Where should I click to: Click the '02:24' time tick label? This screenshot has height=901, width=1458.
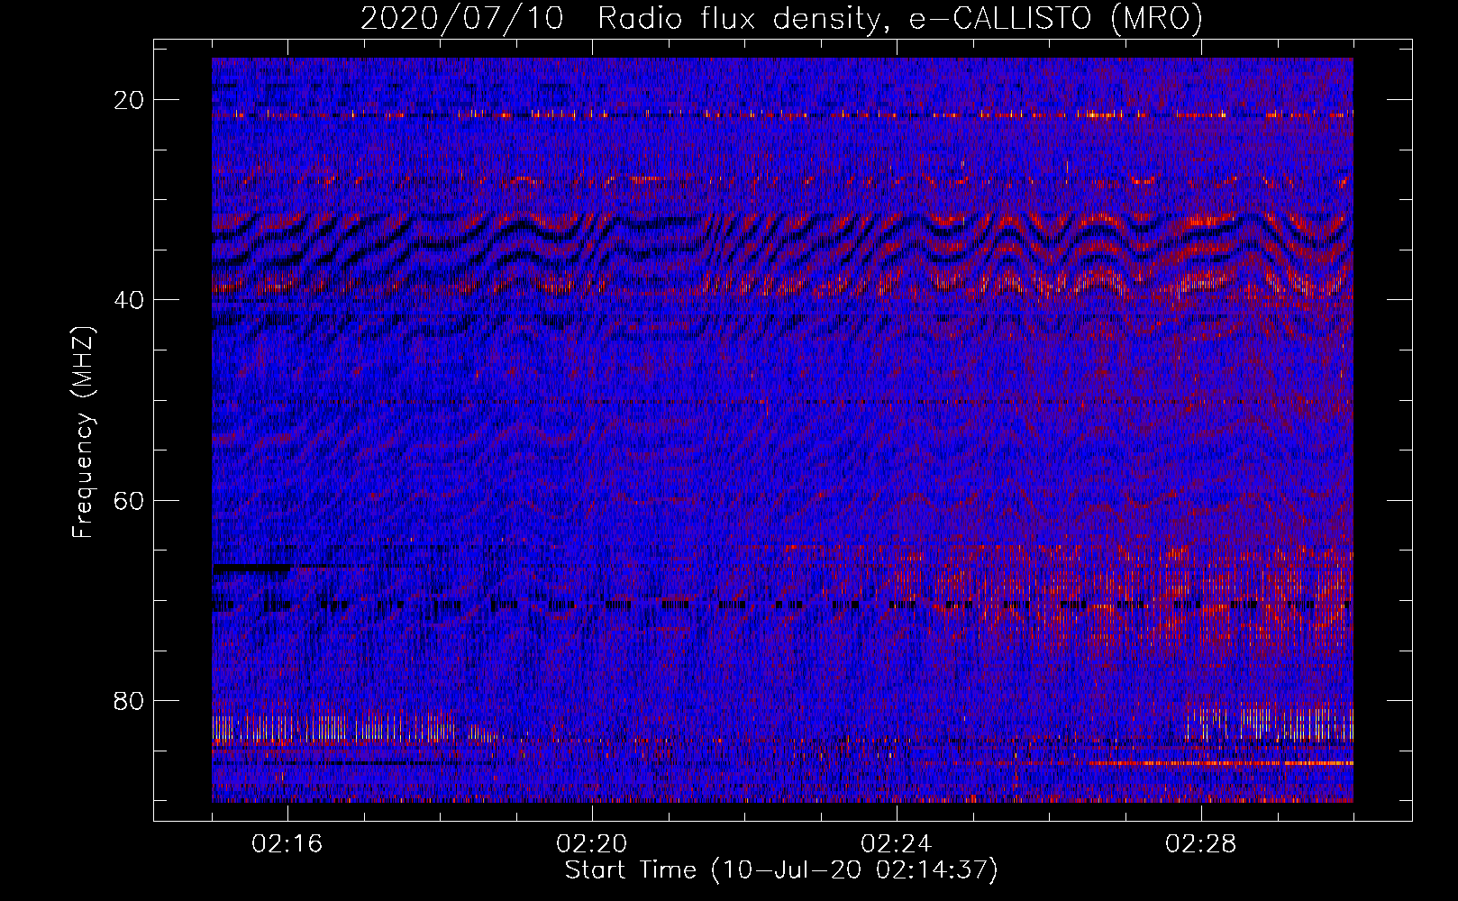click(897, 843)
